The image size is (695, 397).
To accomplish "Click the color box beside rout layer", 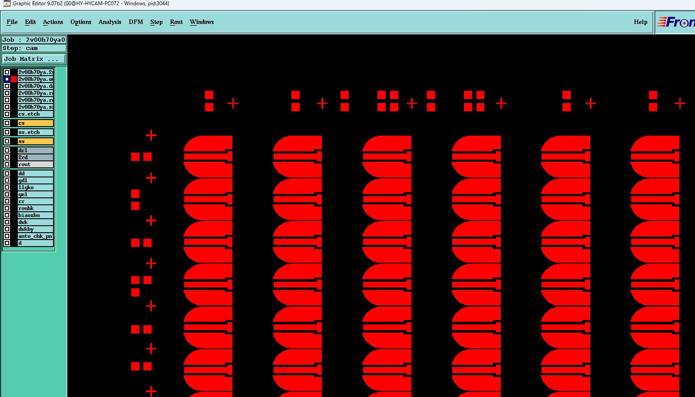I will [x=14, y=164].
